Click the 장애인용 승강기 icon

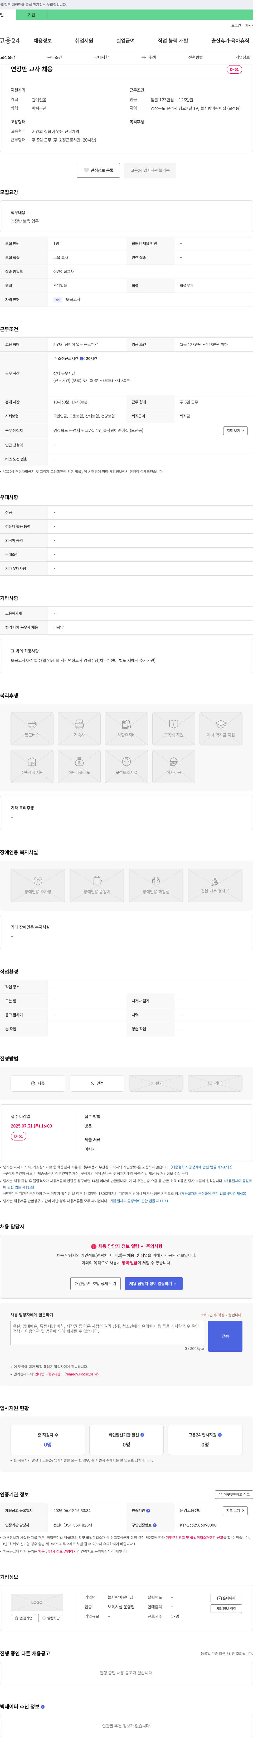[97, 886]
